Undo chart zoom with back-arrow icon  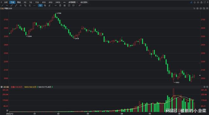coord(194,9)
